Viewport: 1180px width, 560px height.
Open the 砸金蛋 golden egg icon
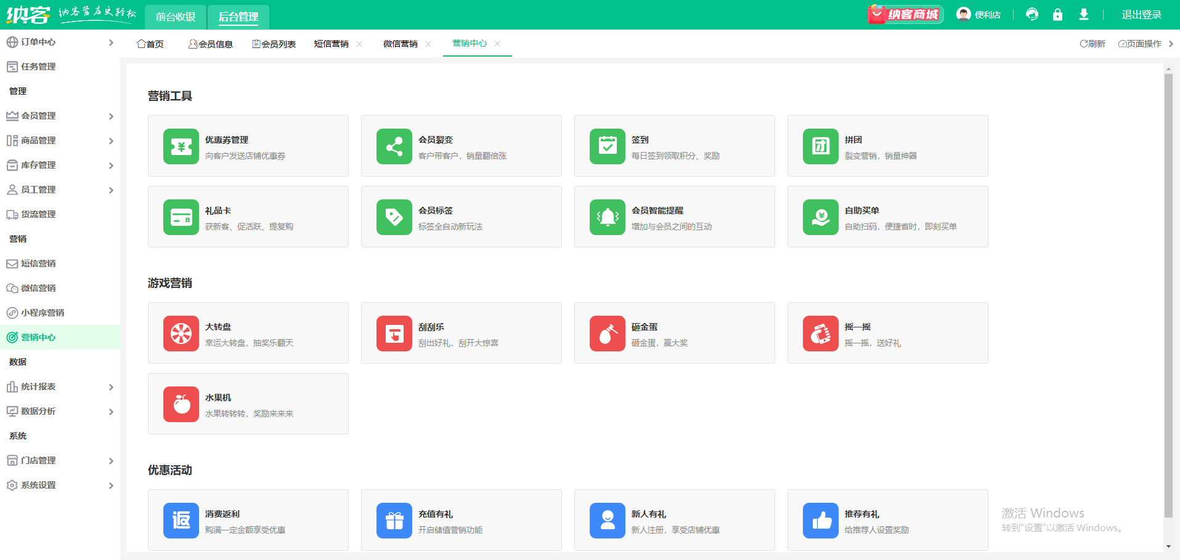pyautogui.click(x=608, y=334)
